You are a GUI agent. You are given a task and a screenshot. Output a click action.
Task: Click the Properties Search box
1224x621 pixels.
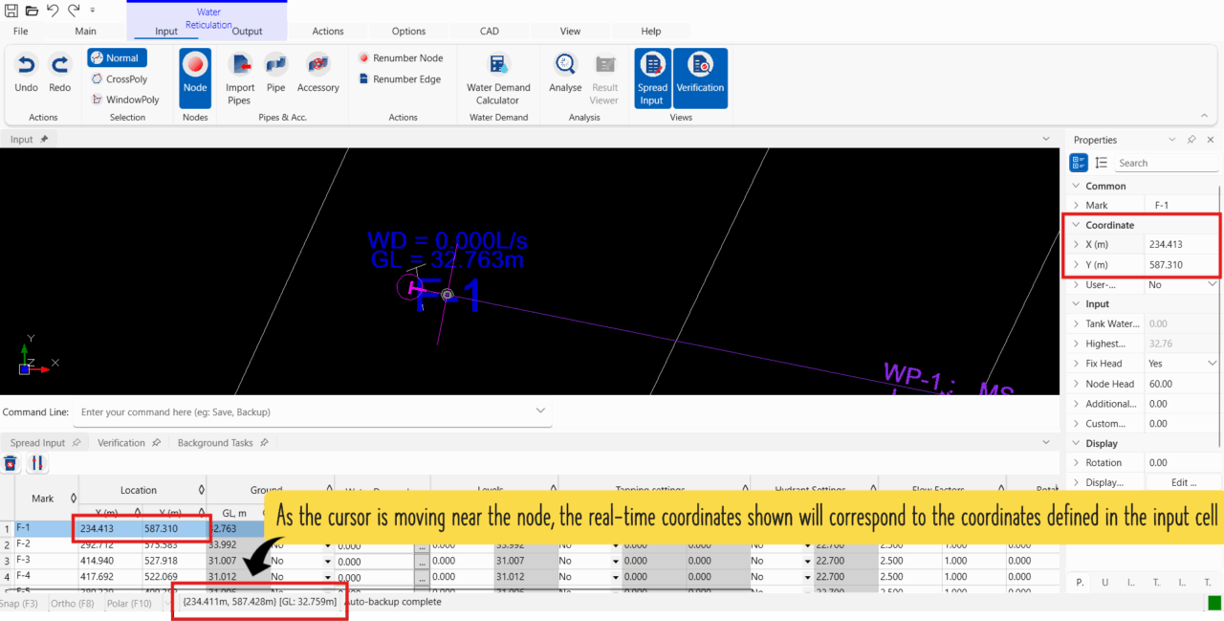tap(1167, 164)
